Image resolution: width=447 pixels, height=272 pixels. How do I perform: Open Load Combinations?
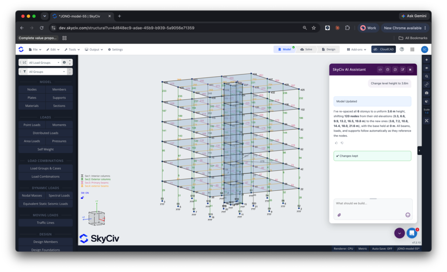[45, 177]
